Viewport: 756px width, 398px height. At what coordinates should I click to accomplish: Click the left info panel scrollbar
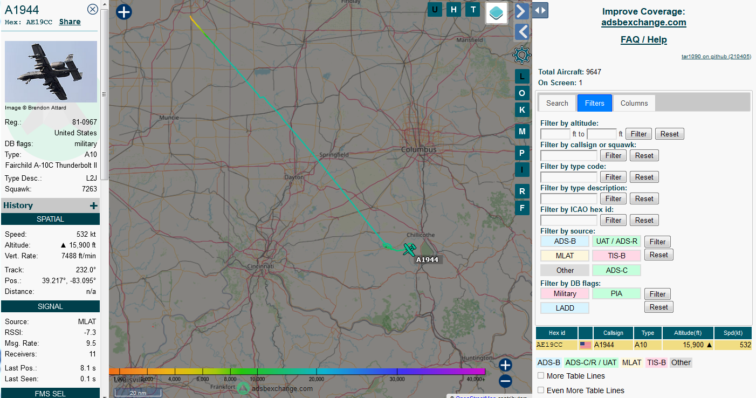tap(105, 94)
